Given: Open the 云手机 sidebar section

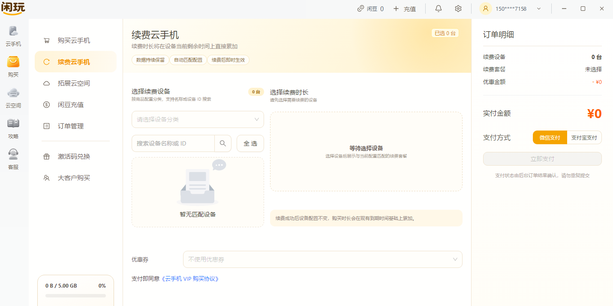Looking at the screenshot, I should [13, 37].
